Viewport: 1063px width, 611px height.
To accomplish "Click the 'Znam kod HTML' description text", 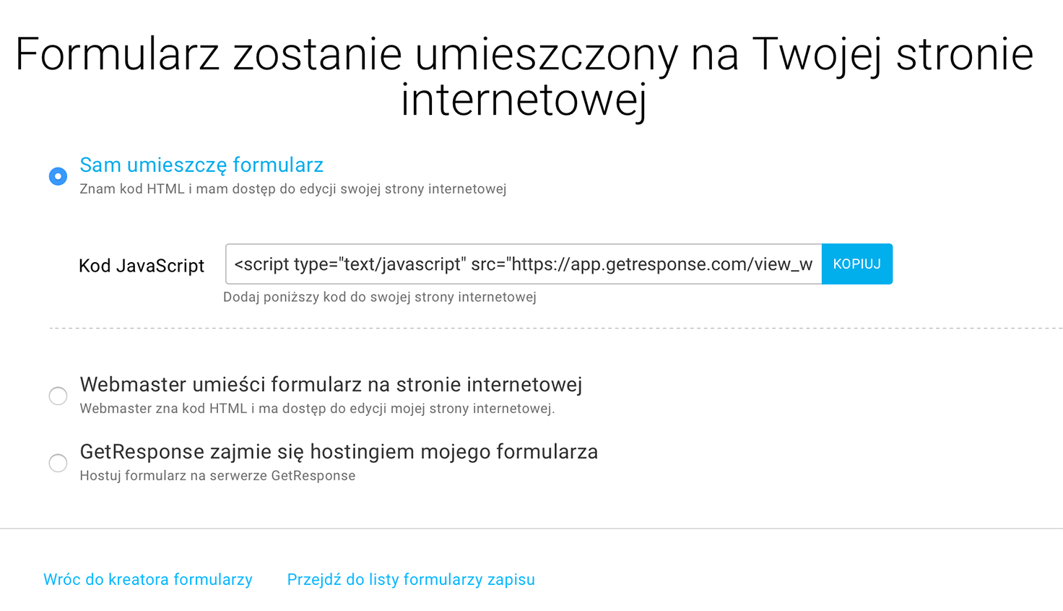I will pos(293,189).
